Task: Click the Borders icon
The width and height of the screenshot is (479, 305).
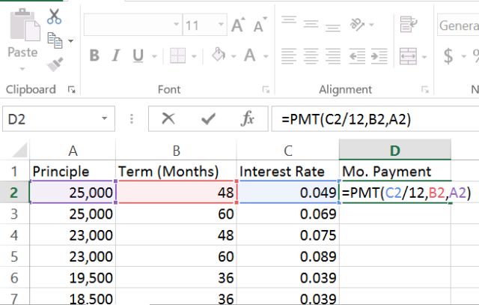Action: pyautogui.click(x=177, y=55)
